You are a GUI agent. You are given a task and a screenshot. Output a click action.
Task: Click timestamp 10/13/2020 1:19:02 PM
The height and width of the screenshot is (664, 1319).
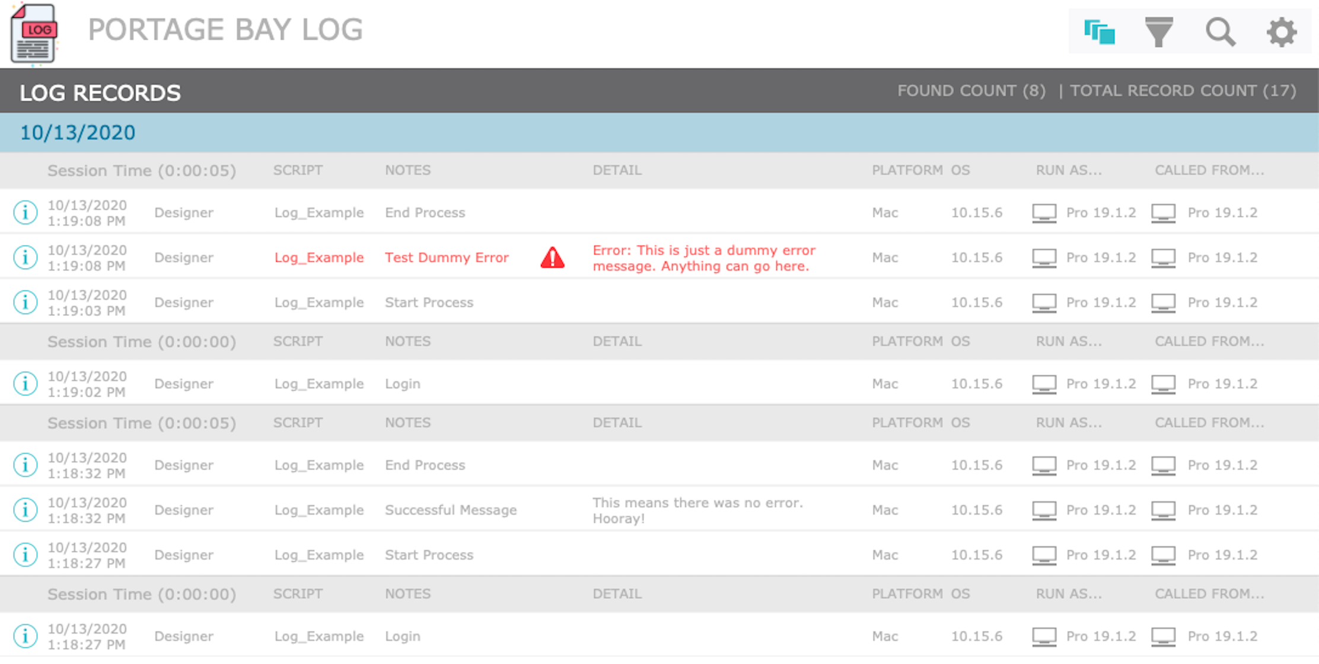[x=87, y=384]
